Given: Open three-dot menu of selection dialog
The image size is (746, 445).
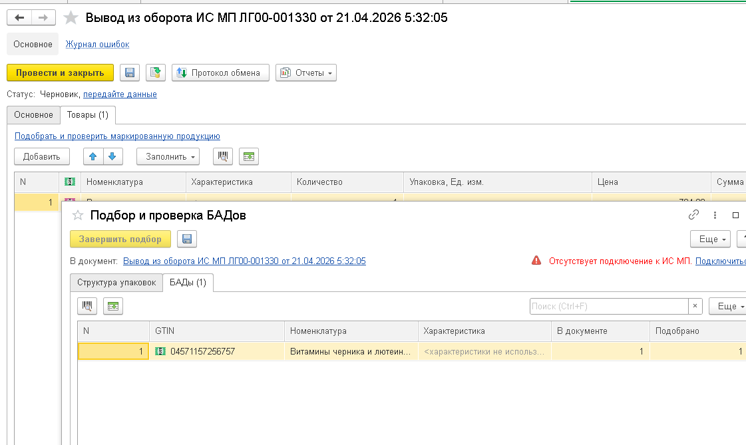Looking at the screenshot, I should point(715,215).
